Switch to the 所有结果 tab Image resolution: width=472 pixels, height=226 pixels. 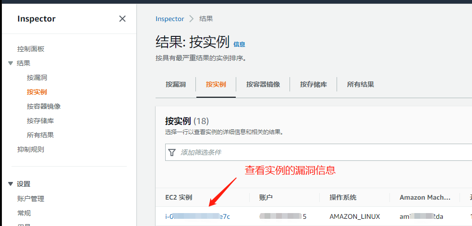tap(361, 84)
